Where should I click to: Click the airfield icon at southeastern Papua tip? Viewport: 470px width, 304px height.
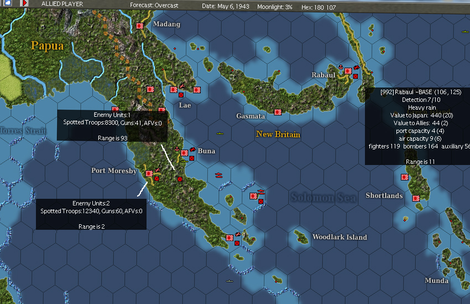[238, 234]
